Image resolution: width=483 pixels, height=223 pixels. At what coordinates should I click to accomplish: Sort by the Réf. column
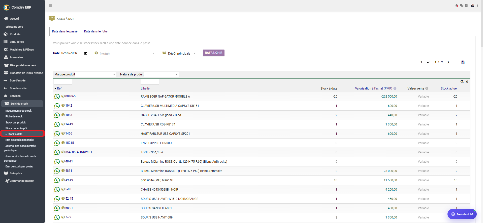pos(59,88)
